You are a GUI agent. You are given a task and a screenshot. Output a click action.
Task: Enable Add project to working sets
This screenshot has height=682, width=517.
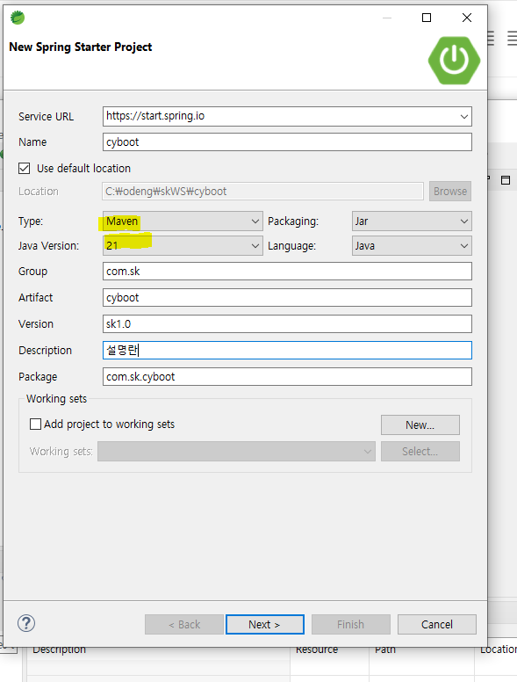click(35, 424)
